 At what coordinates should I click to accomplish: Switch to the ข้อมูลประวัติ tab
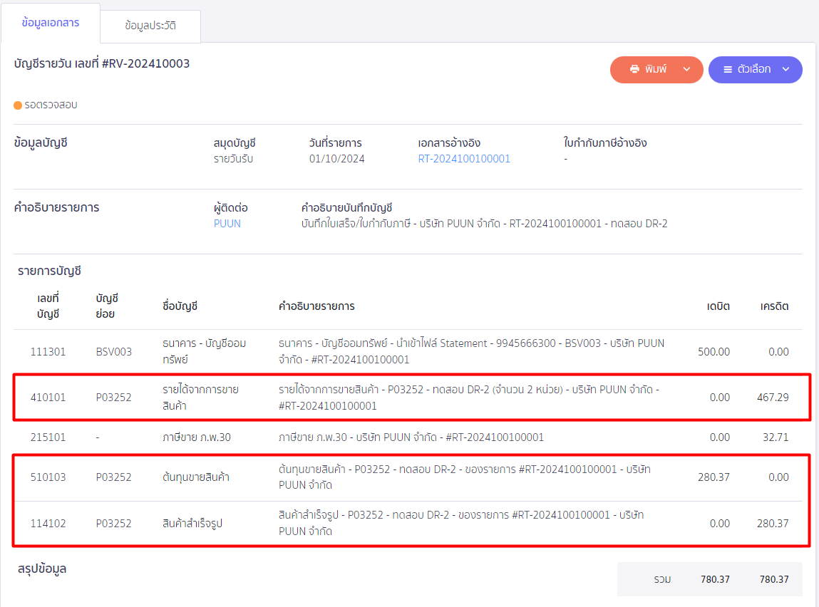pyautogui.click(x=150, y=26)
